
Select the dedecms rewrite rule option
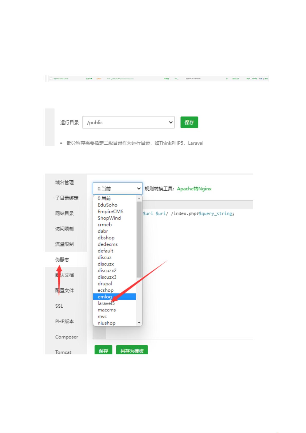pos(114,244)
